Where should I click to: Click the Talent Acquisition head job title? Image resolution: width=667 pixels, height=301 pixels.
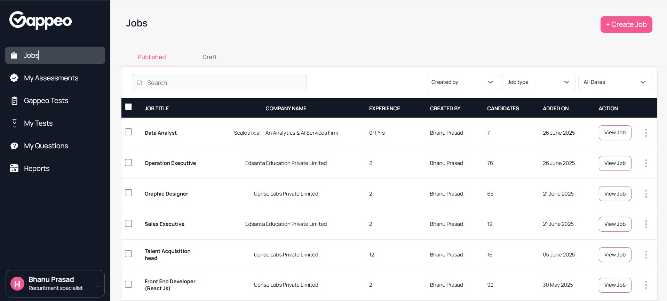(x=168, y=255)
